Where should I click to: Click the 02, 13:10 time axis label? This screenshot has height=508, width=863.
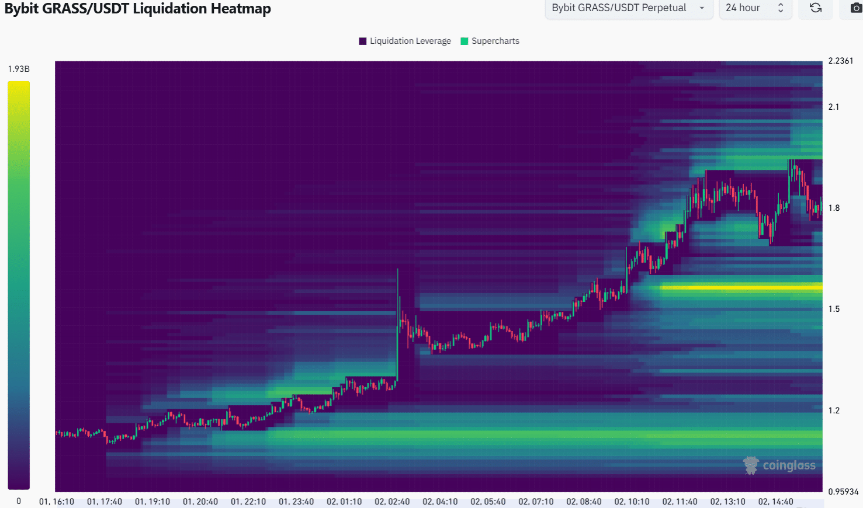(727, 502)
